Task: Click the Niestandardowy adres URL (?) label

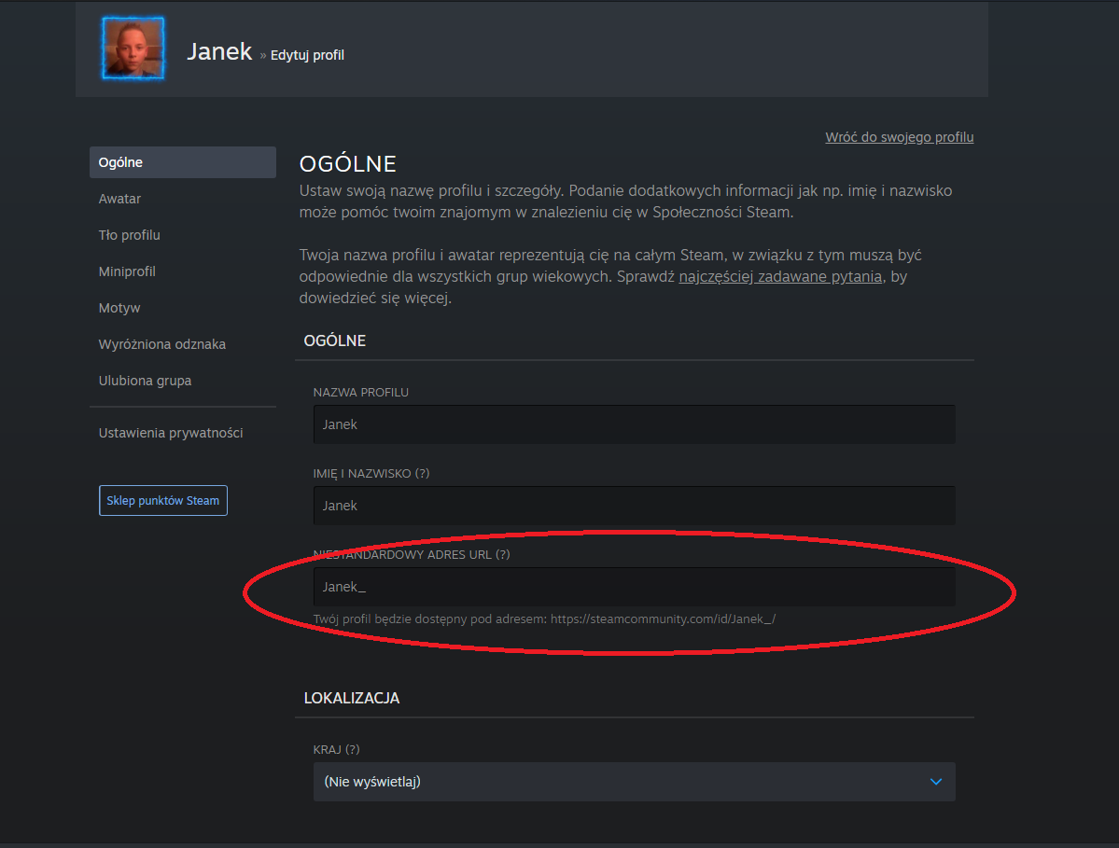Action: tap(412, 555)
